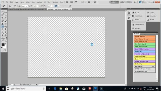Select the Horizontal Type tool
161x91 pixels.
point(6,33)
